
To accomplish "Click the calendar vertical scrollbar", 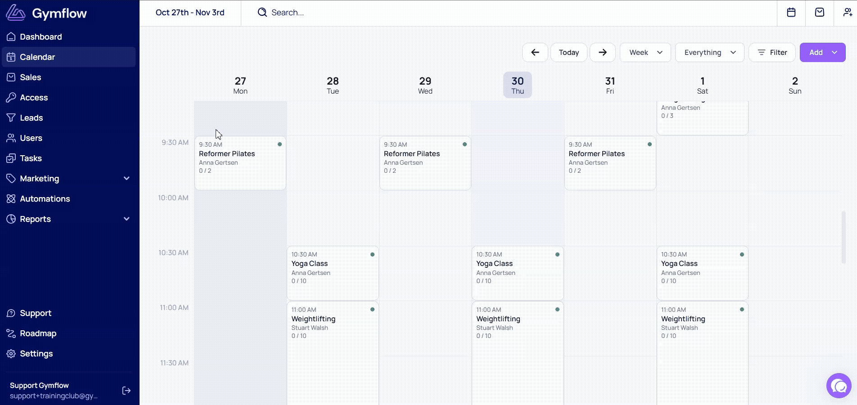I will click(x=843, y=237).
